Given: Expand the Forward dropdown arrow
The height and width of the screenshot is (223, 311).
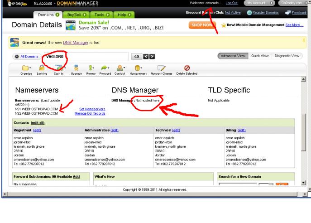Looking at the screenshot, I should coord(108,68).
